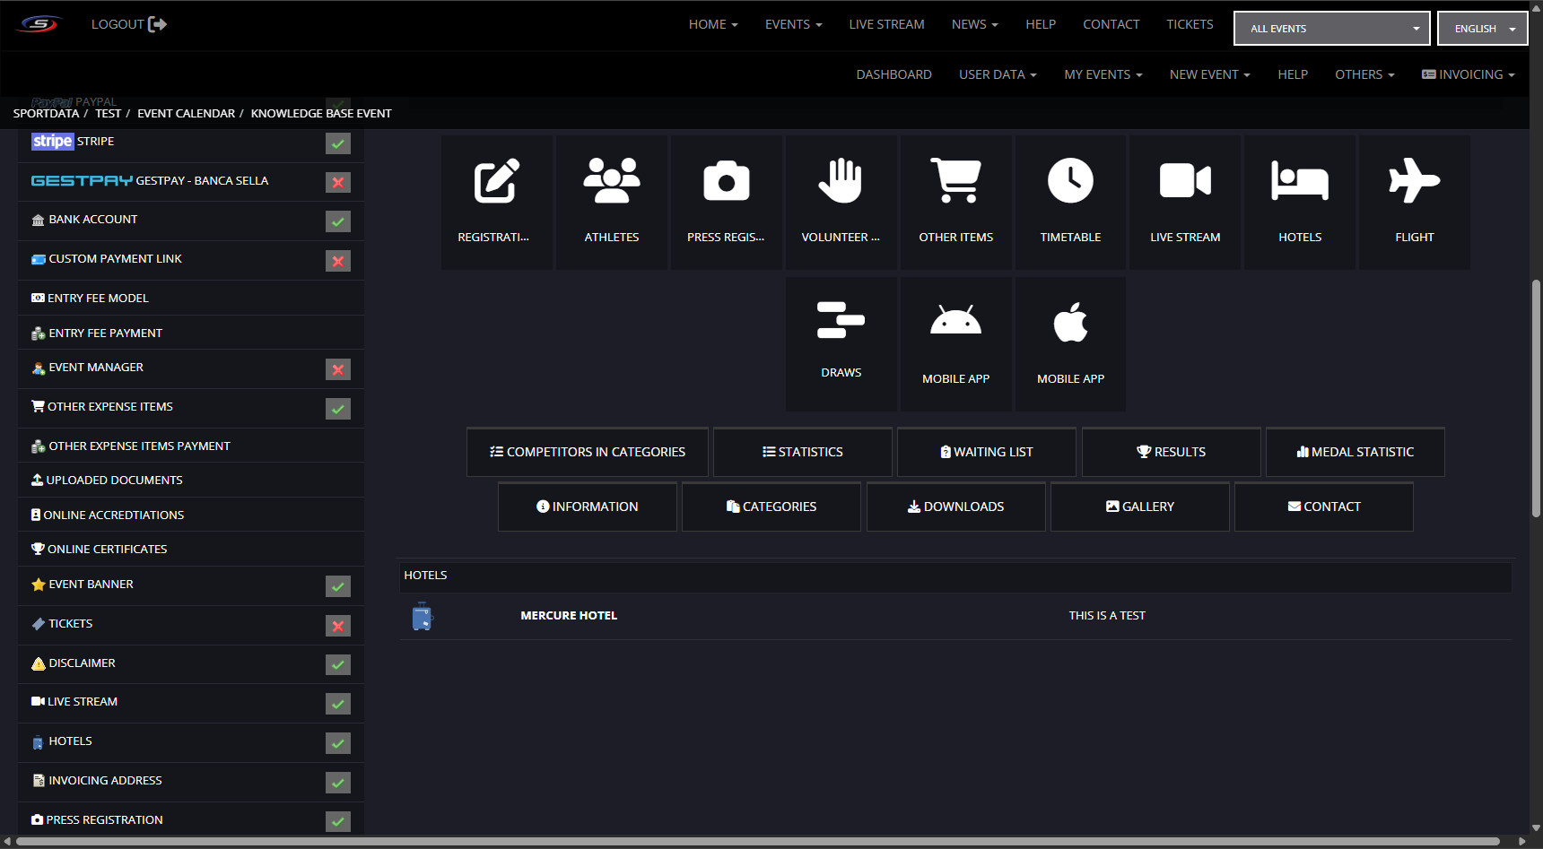Open the Timetable clock tile
Screen dimensions: 1543x849
click(x=1070, y=203)
